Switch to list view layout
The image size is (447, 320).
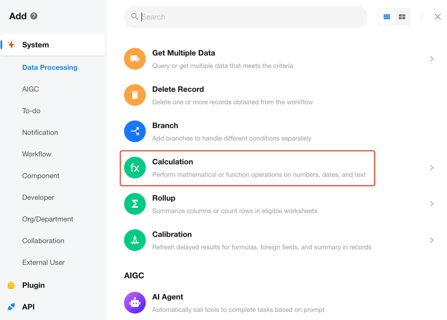point(387,17)
